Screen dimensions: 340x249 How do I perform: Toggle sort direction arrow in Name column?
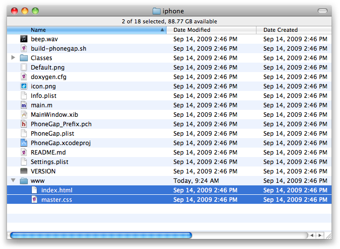162,30
